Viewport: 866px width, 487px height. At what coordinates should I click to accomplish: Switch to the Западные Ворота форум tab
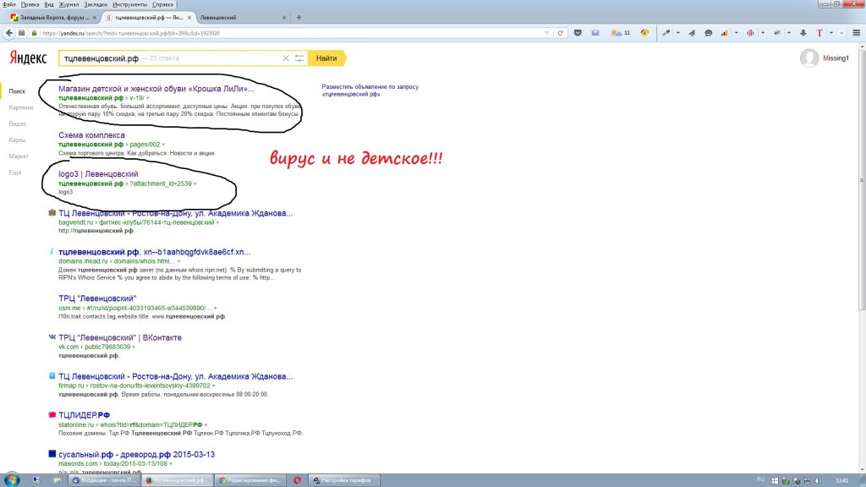[53, 18]
